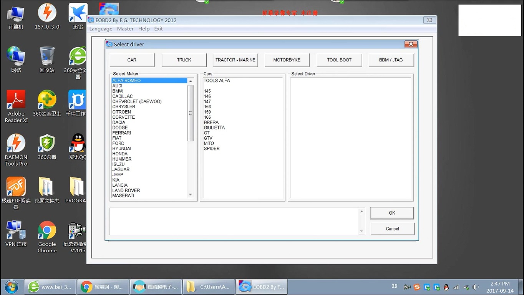Viewport: 524px width, 295px height.
Task: Open the Master menu
Action: [x=125, y=29]
